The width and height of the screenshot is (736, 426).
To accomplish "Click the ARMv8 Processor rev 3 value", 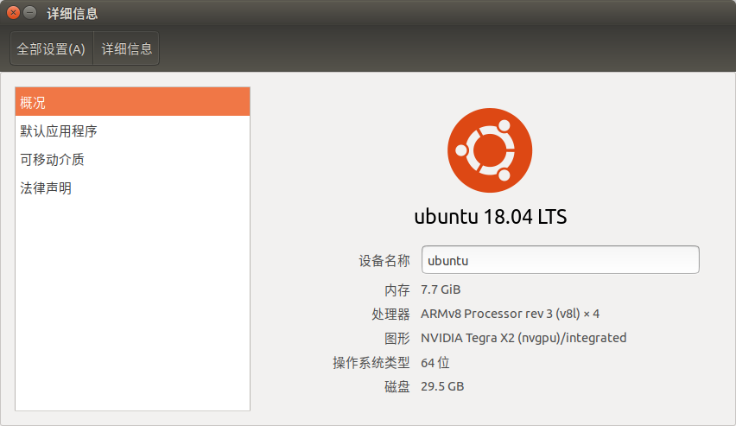I will click(511, 314).
